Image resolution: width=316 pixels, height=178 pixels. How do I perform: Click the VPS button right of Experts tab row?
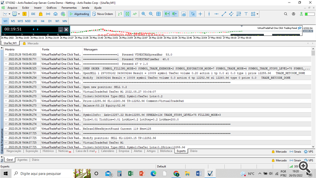(308, 151)
